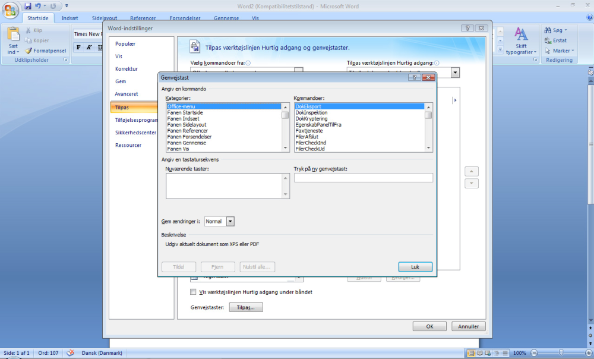Click the Undo arrow icon

pos(37,6)
